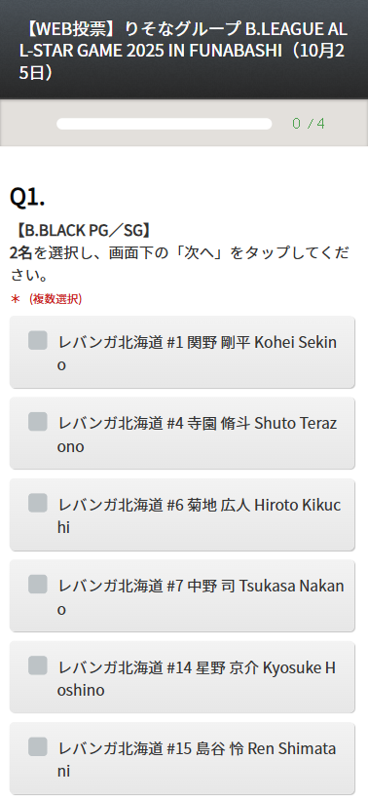Image resolution: width=368 pixels, height=798 pixels.
Task: Tick the checkbox for #1 Kohei Sekino
Action: tap(38, 340)
